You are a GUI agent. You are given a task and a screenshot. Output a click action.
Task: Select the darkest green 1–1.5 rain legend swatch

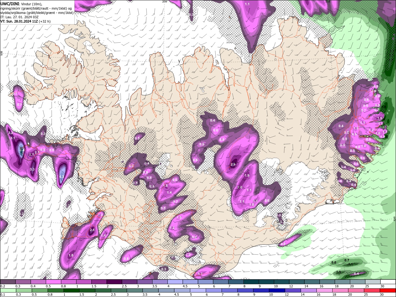click(x=71, y=291)
